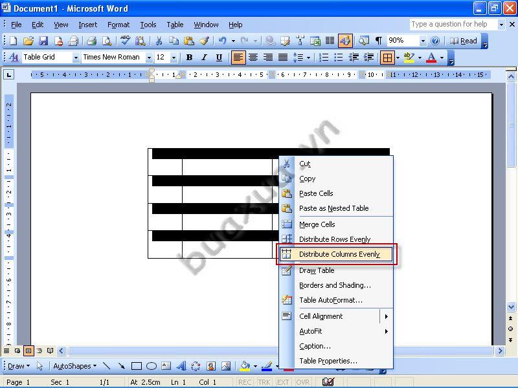Screen dimensions: 518x388
Task: Open Table Properties from context menu
Action: (x=337, y=361)
